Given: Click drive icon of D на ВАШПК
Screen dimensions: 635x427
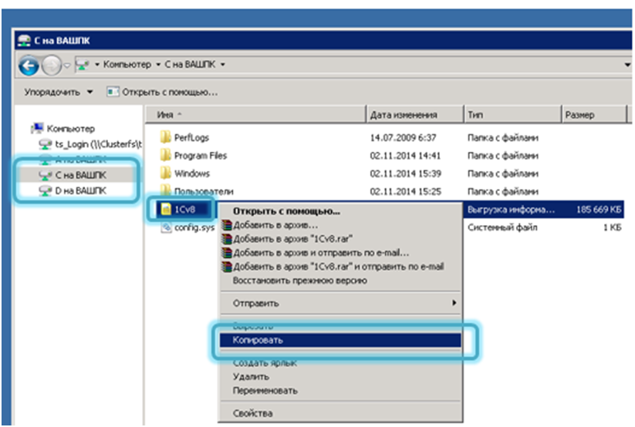Looking at the screenshot, I should pyautogui.click(x=45, y=190).
